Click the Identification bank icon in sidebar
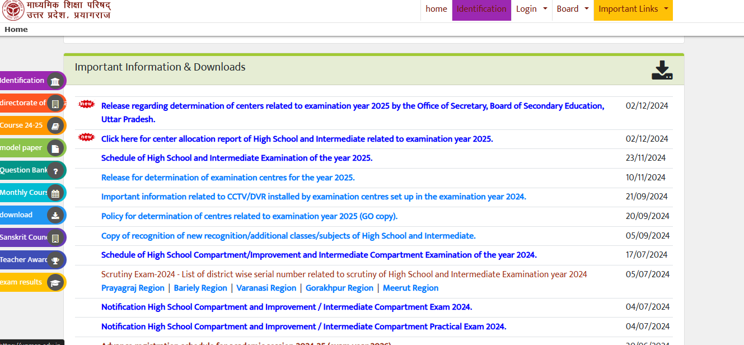This screenshot has height=345, width=744. [55, 81]
